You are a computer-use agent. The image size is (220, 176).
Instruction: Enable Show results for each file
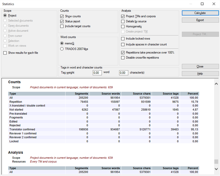(x=5, y=53)
